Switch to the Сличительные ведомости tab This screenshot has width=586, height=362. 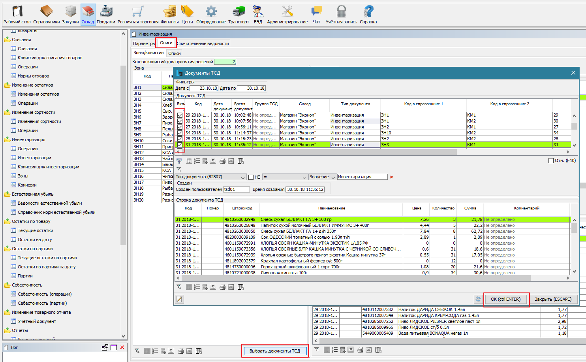[x=203, y=43]
